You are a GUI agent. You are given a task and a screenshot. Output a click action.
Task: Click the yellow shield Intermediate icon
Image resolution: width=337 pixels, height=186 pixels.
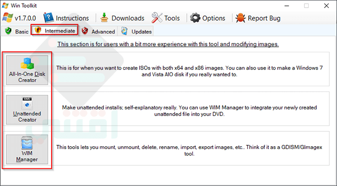[38, 30]
